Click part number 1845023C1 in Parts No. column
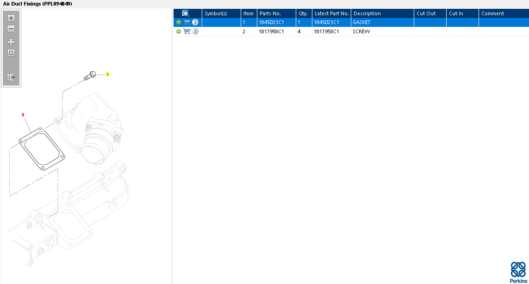The height and width of the screenshot is (284, 529). pyautogui.click(x=272, y=22)
